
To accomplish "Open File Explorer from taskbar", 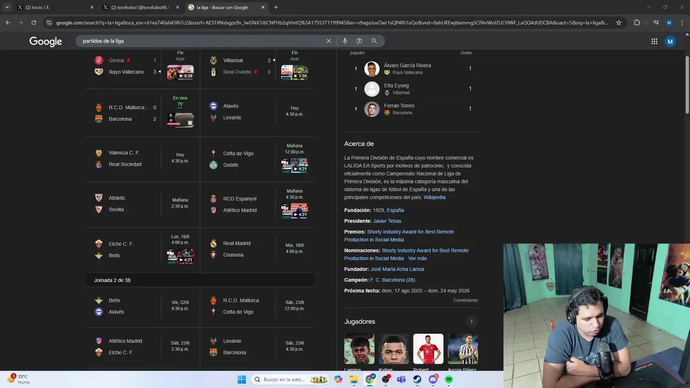I will 354,379.
